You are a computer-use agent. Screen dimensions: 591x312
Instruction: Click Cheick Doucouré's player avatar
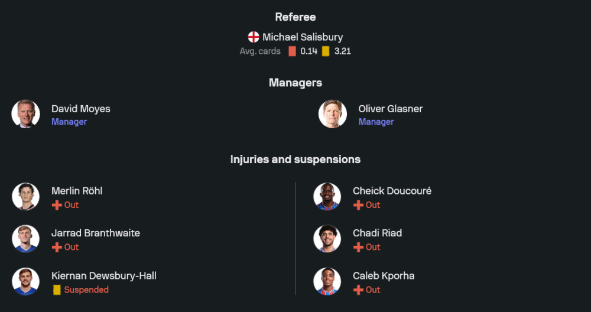pos(327,197)
